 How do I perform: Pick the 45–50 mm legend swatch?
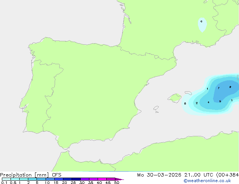pos(111,179)
